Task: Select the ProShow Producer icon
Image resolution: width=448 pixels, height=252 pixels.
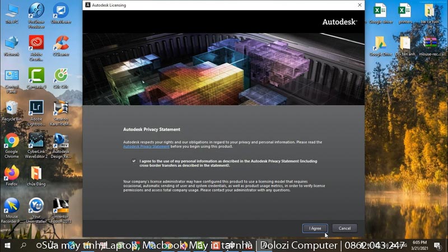Action: tap(36, 11)
